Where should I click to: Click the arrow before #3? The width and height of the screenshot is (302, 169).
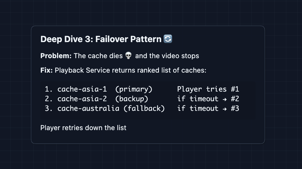tap(224, 109)
